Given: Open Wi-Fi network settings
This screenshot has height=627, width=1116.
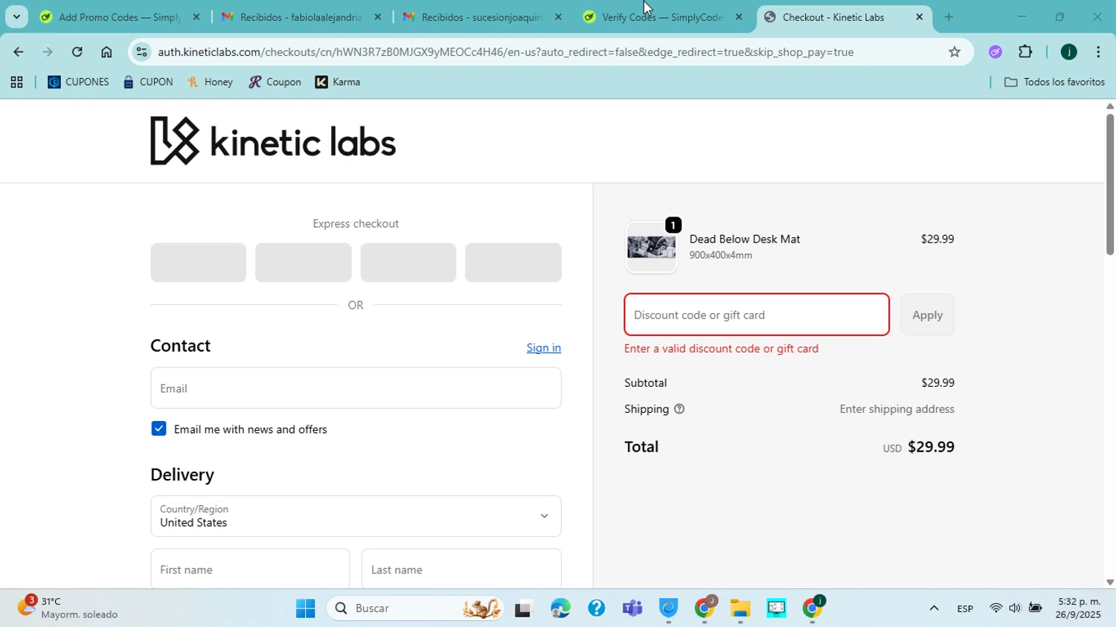Looking at the screenshot, I should click(995, 608).
